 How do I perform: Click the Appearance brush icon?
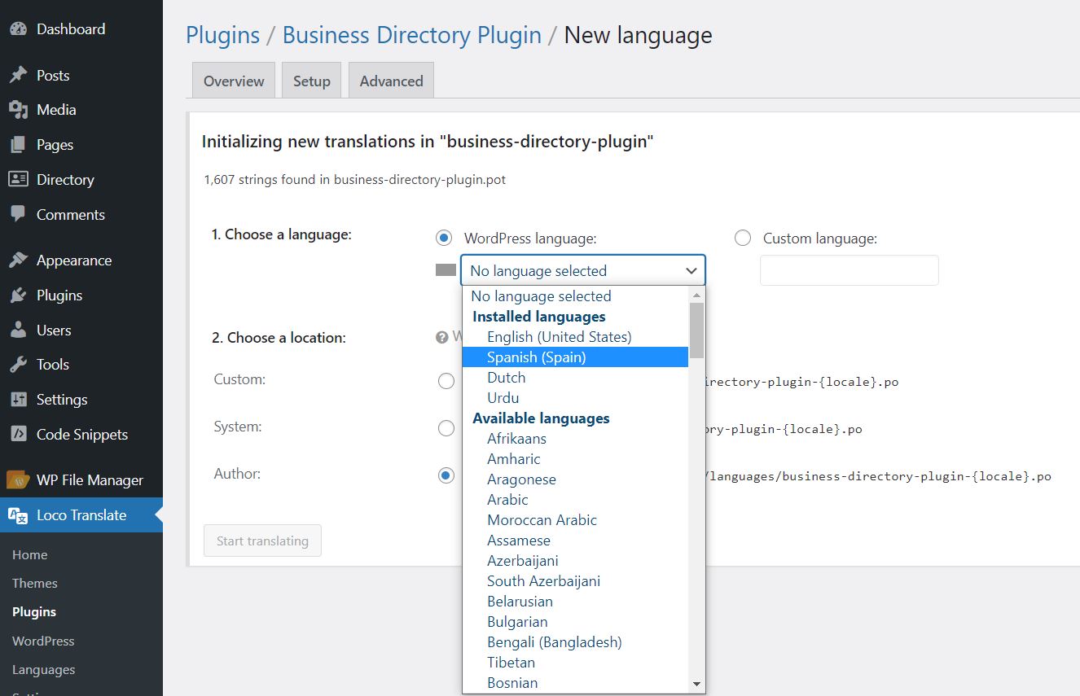(18, 260)
